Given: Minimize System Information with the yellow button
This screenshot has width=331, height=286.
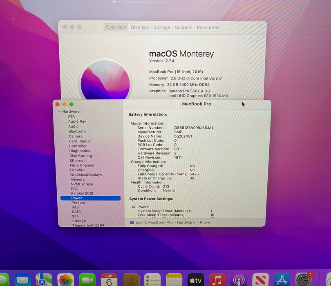Looking at the screenshot, I should (65, 104).
